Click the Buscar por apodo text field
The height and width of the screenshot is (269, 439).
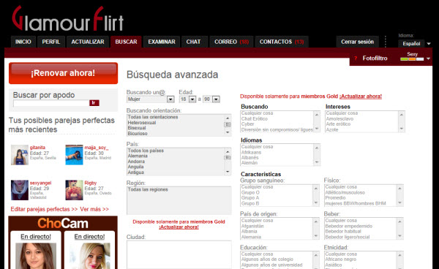click(x=51, y=103)
